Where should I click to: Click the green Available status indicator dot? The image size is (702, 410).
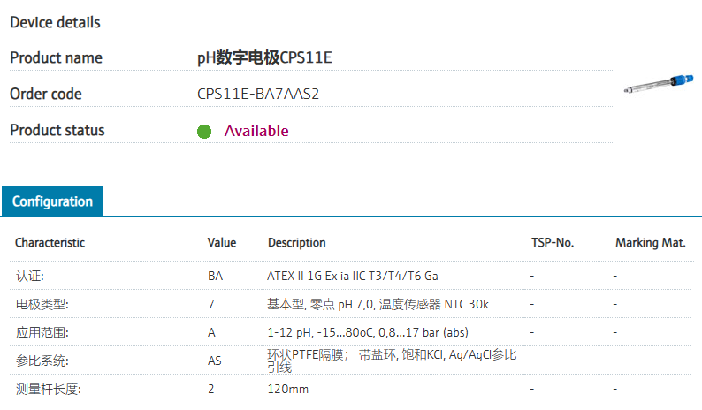(204, 132)
